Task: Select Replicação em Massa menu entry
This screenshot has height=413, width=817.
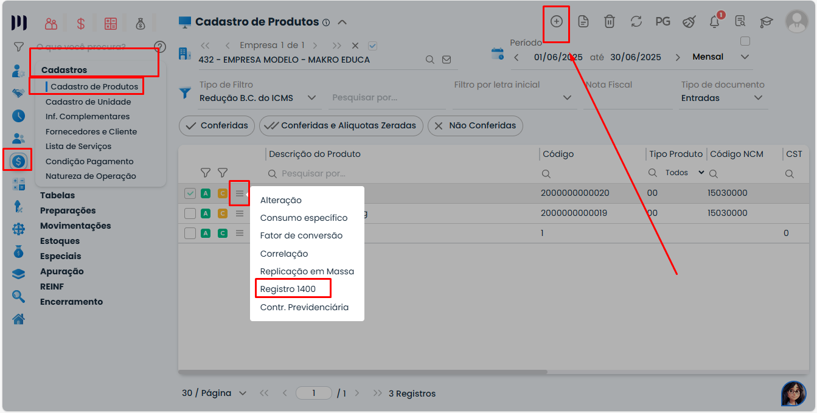Action: [x=307, y=271]
